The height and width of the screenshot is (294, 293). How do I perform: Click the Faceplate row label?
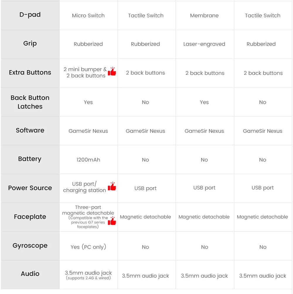30,217
